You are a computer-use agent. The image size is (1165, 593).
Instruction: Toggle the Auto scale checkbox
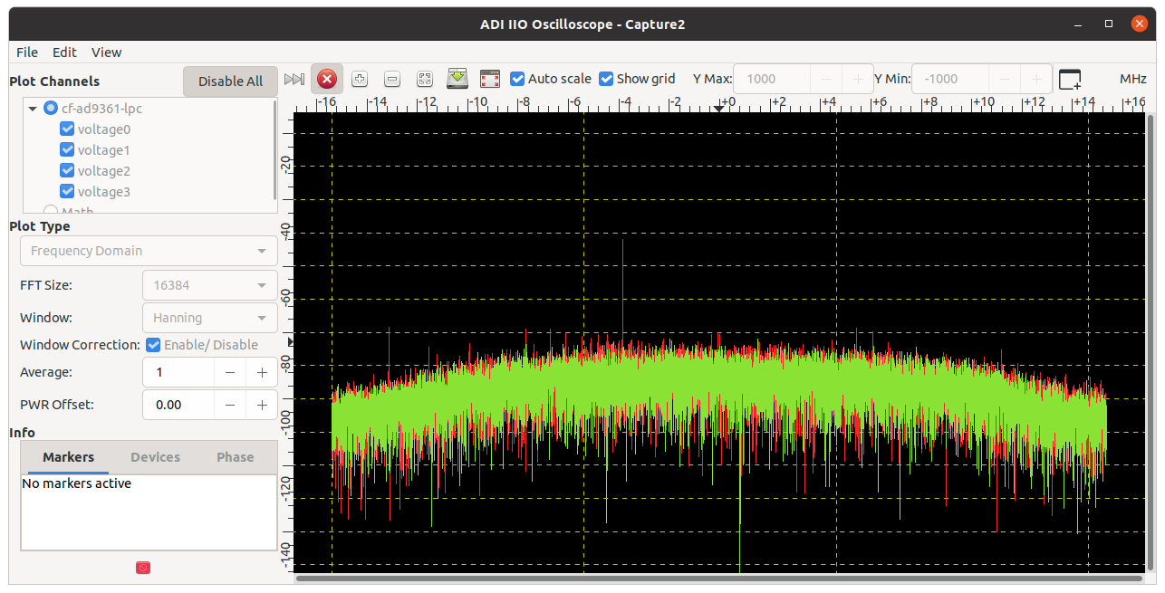coord(517,79)
